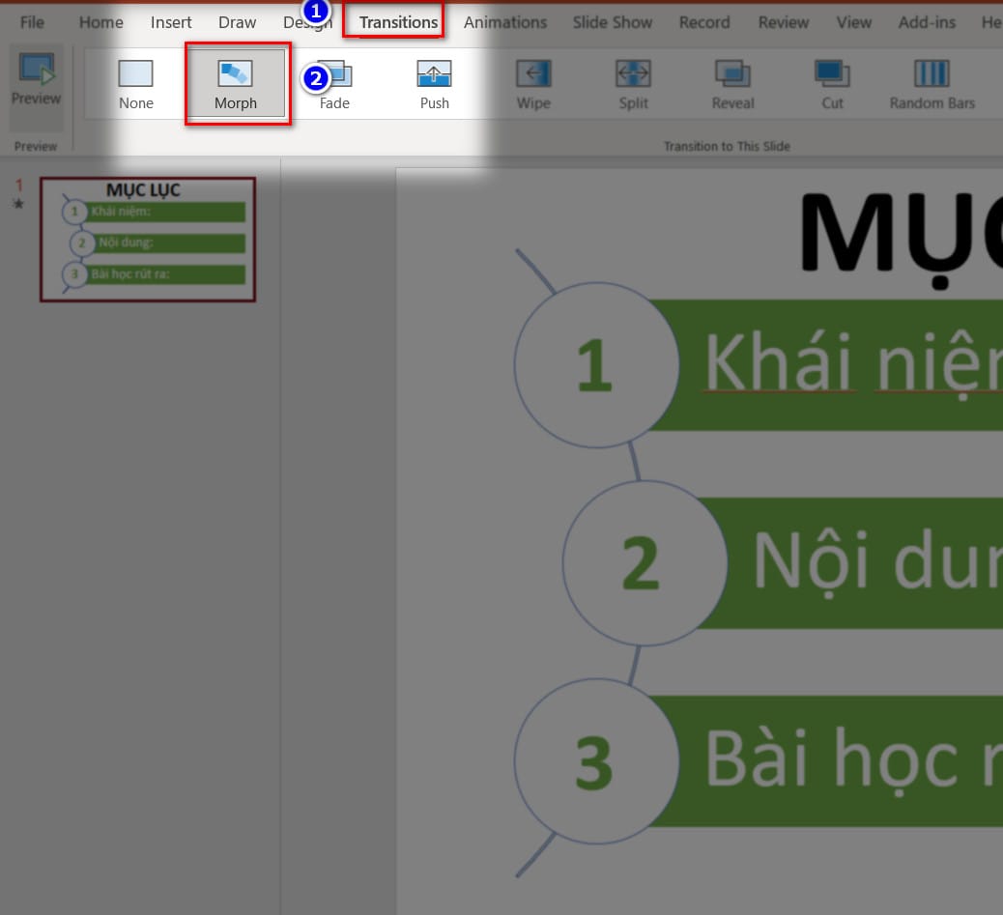
Task: Apply the Wipe transition
Action: pos(533,84)
